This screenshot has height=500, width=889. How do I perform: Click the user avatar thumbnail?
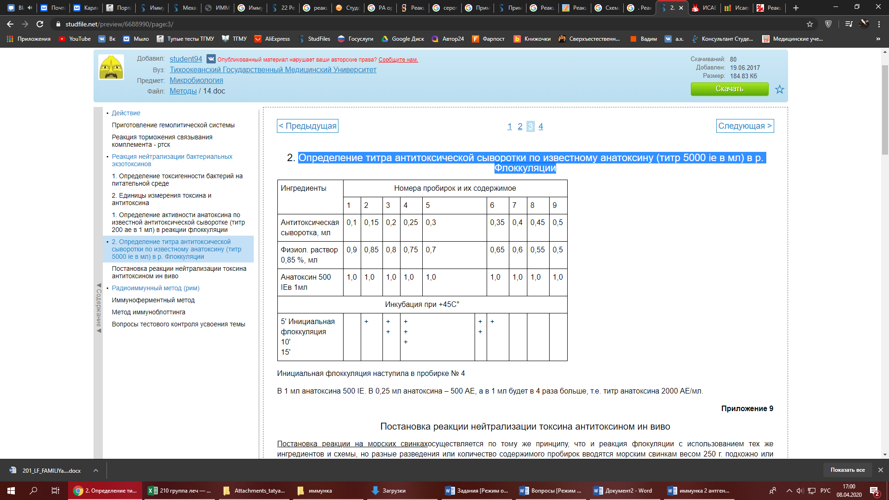pos(111,68)
